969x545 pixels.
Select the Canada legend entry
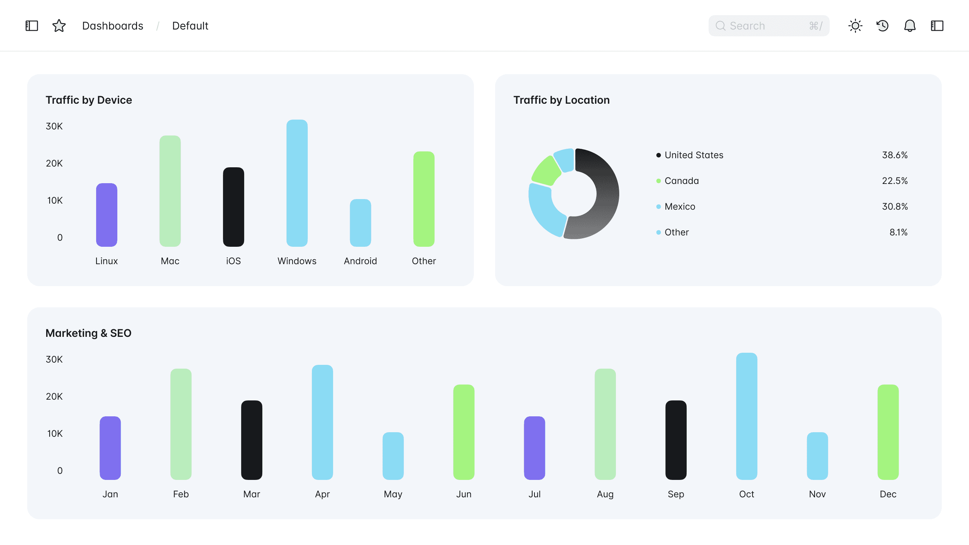[681, 181]
